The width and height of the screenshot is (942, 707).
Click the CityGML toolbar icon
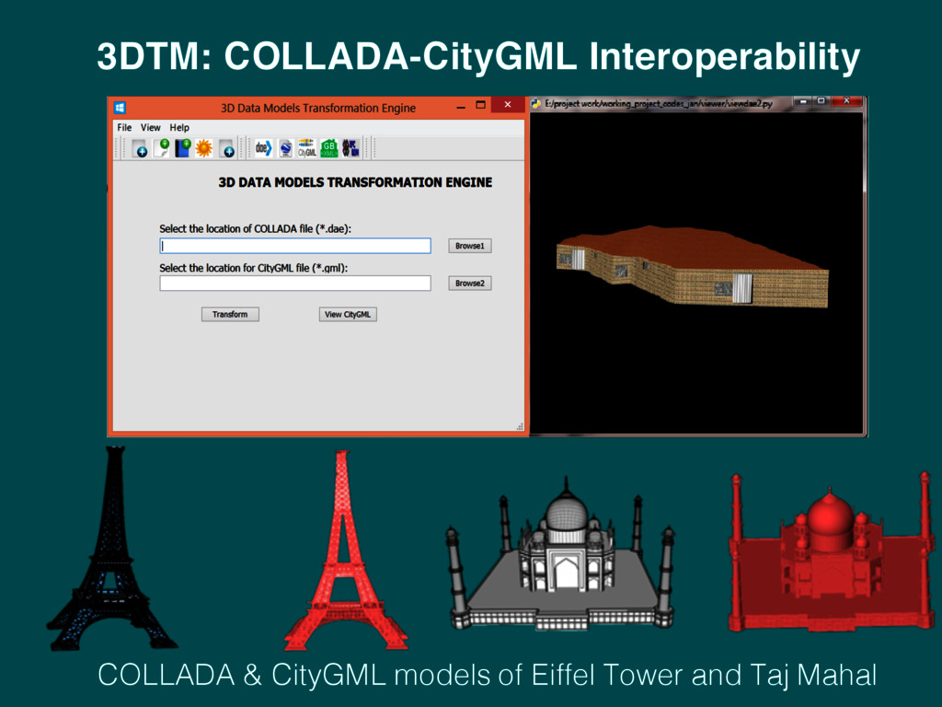coord(307,148)
